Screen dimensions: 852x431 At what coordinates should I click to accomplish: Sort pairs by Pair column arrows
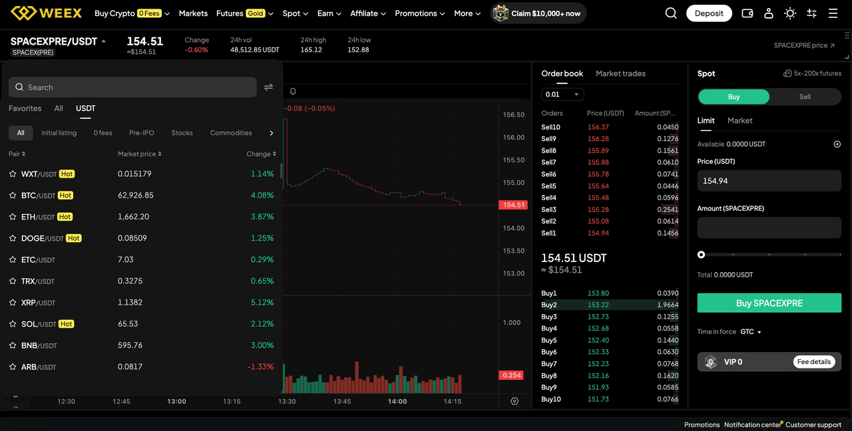[x=24, y=154]
